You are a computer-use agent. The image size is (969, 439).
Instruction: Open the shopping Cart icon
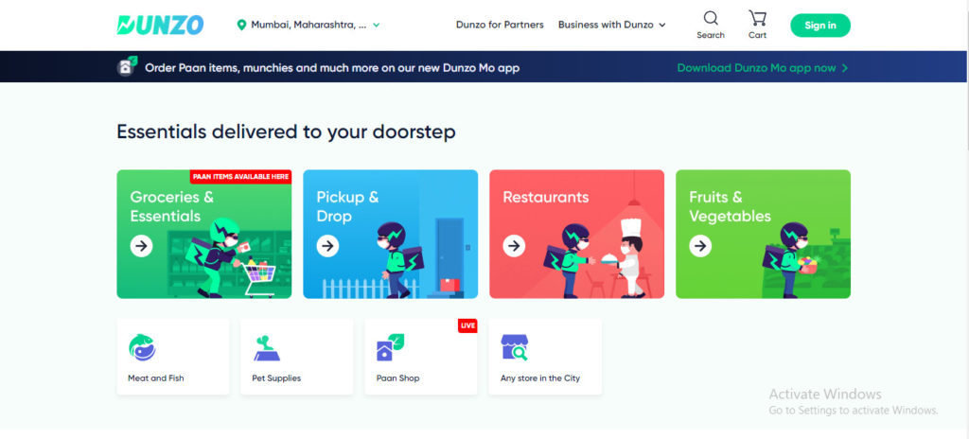coord(757,19)
